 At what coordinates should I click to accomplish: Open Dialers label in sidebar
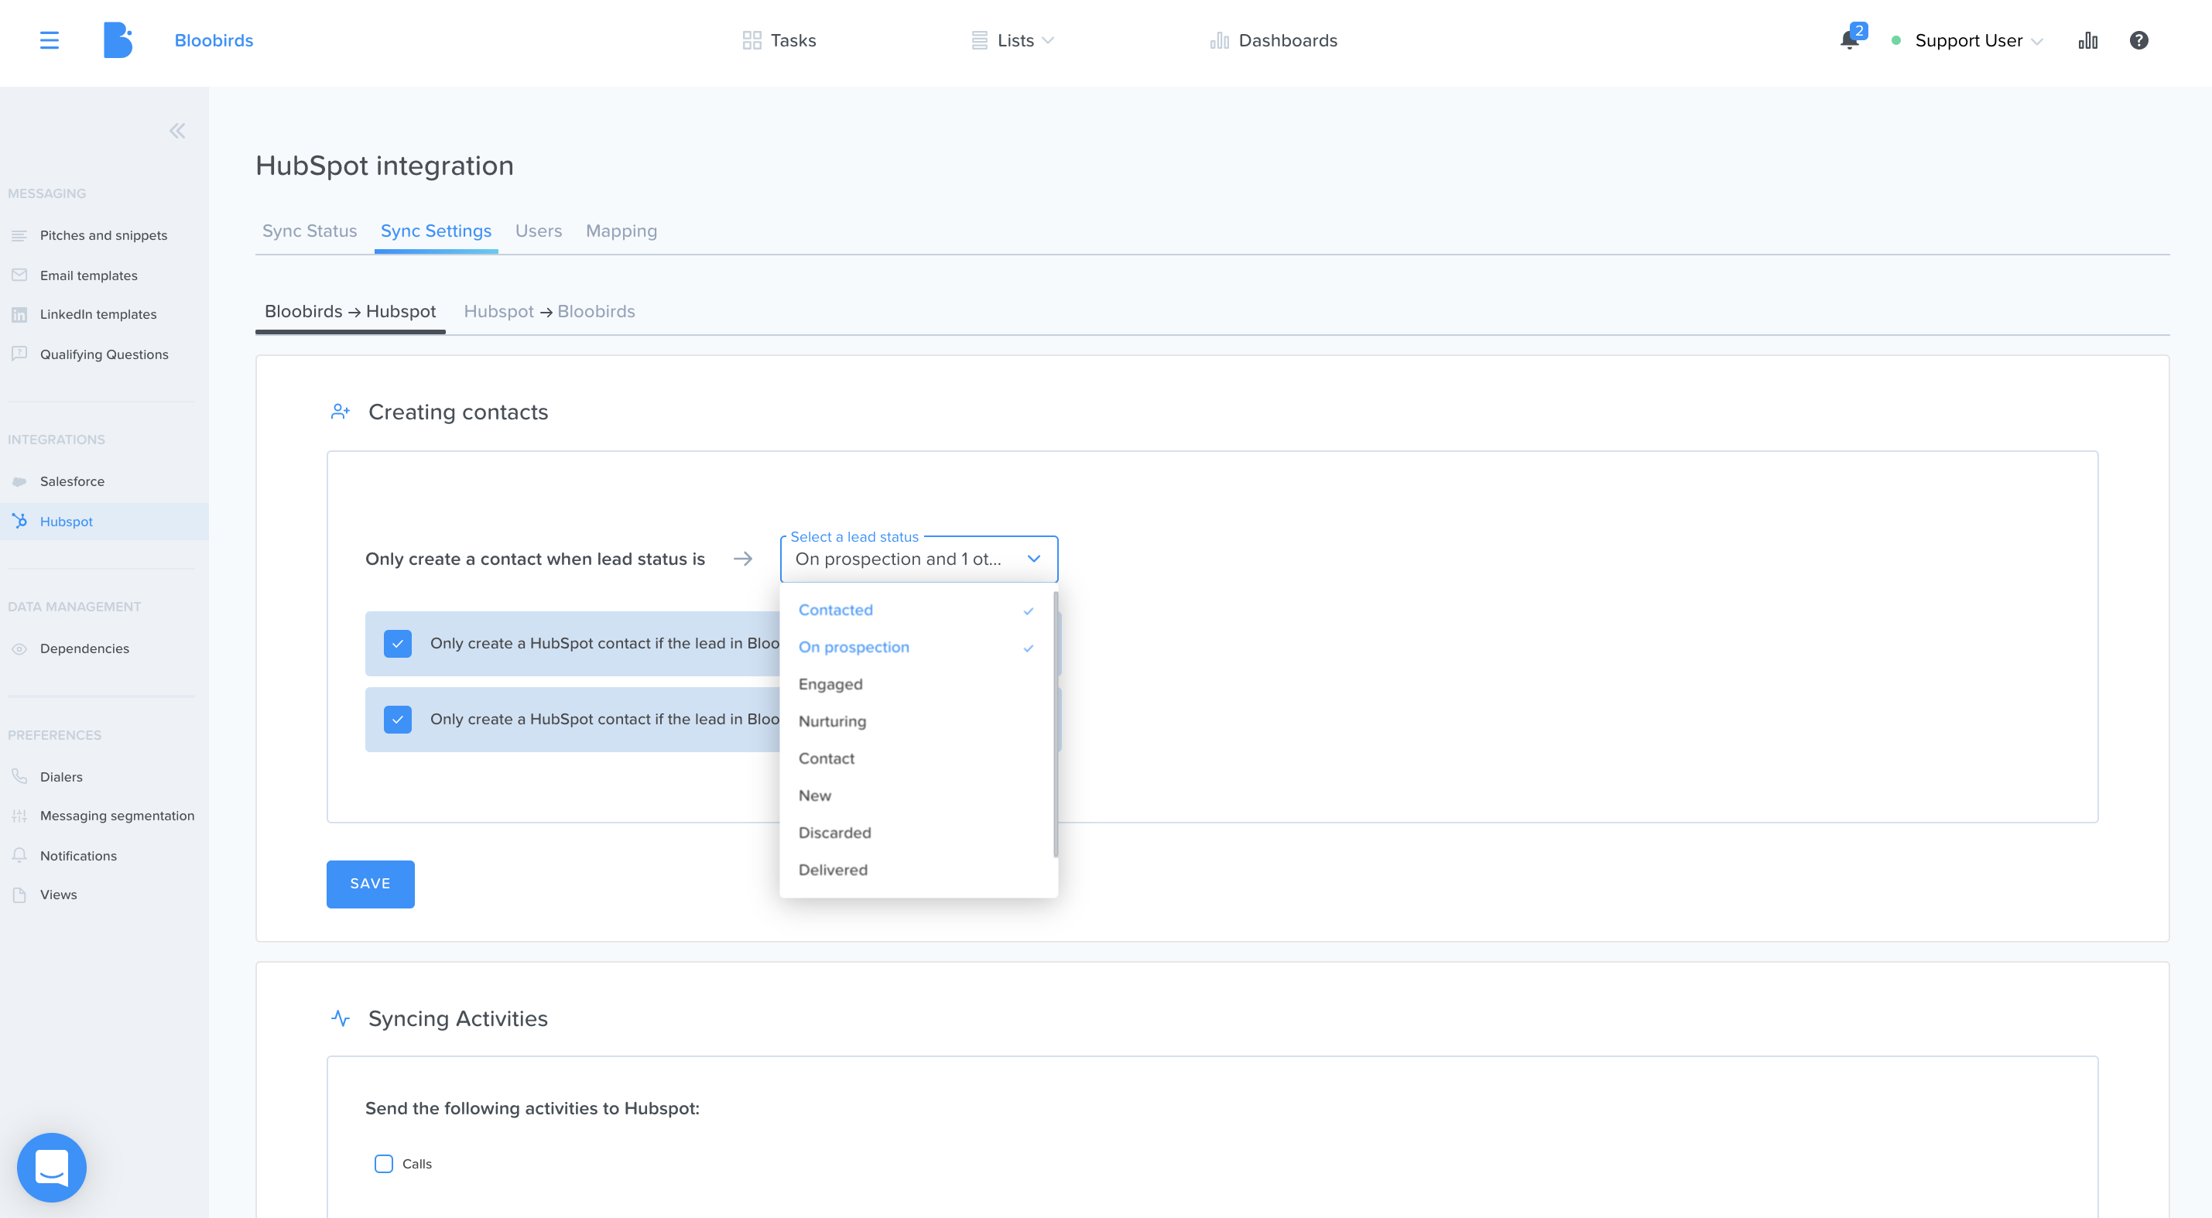[x=61, y=777]
